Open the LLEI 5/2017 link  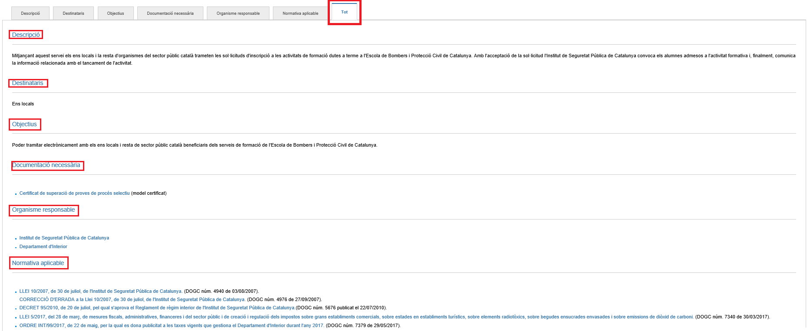pos(356,317)
